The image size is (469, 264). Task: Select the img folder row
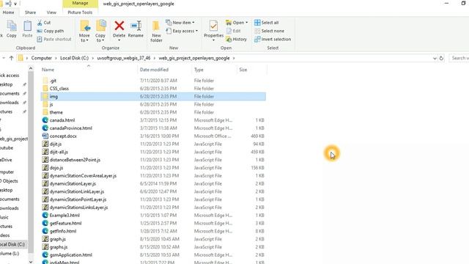[x=153, y=96]
